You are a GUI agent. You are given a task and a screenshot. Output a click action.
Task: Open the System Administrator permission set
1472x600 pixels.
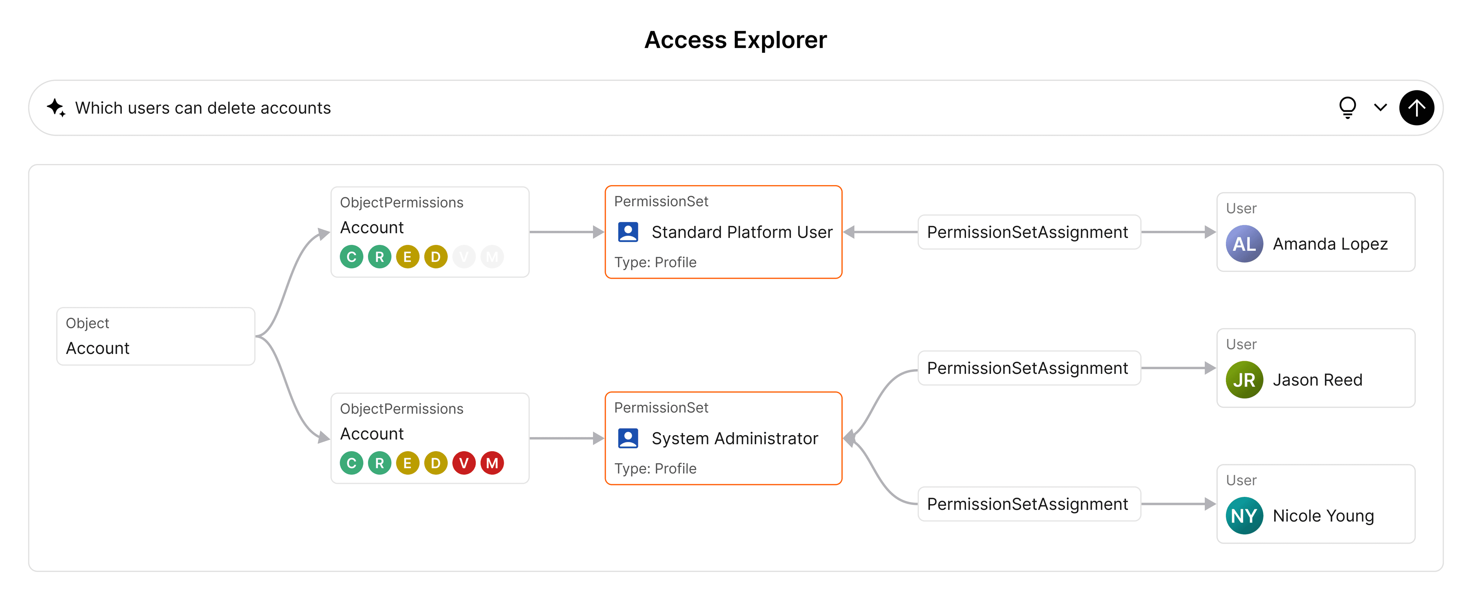734,438
